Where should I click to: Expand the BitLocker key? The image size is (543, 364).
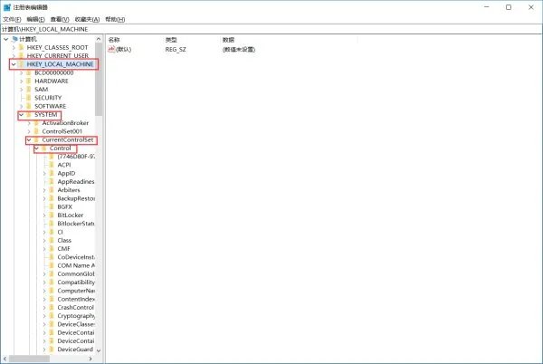pyautogui.click(x=44, y=216)
